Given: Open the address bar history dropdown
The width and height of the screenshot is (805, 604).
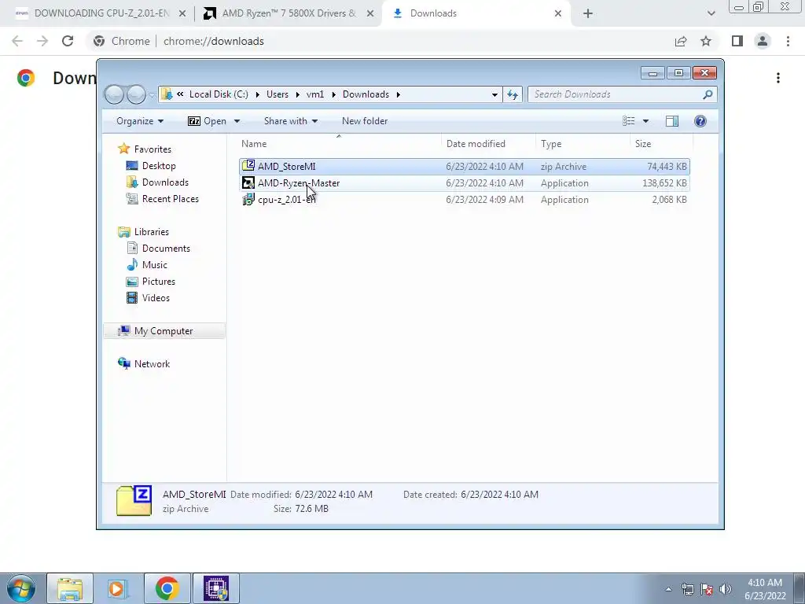Looking at the screenshot, I should 494,94.
